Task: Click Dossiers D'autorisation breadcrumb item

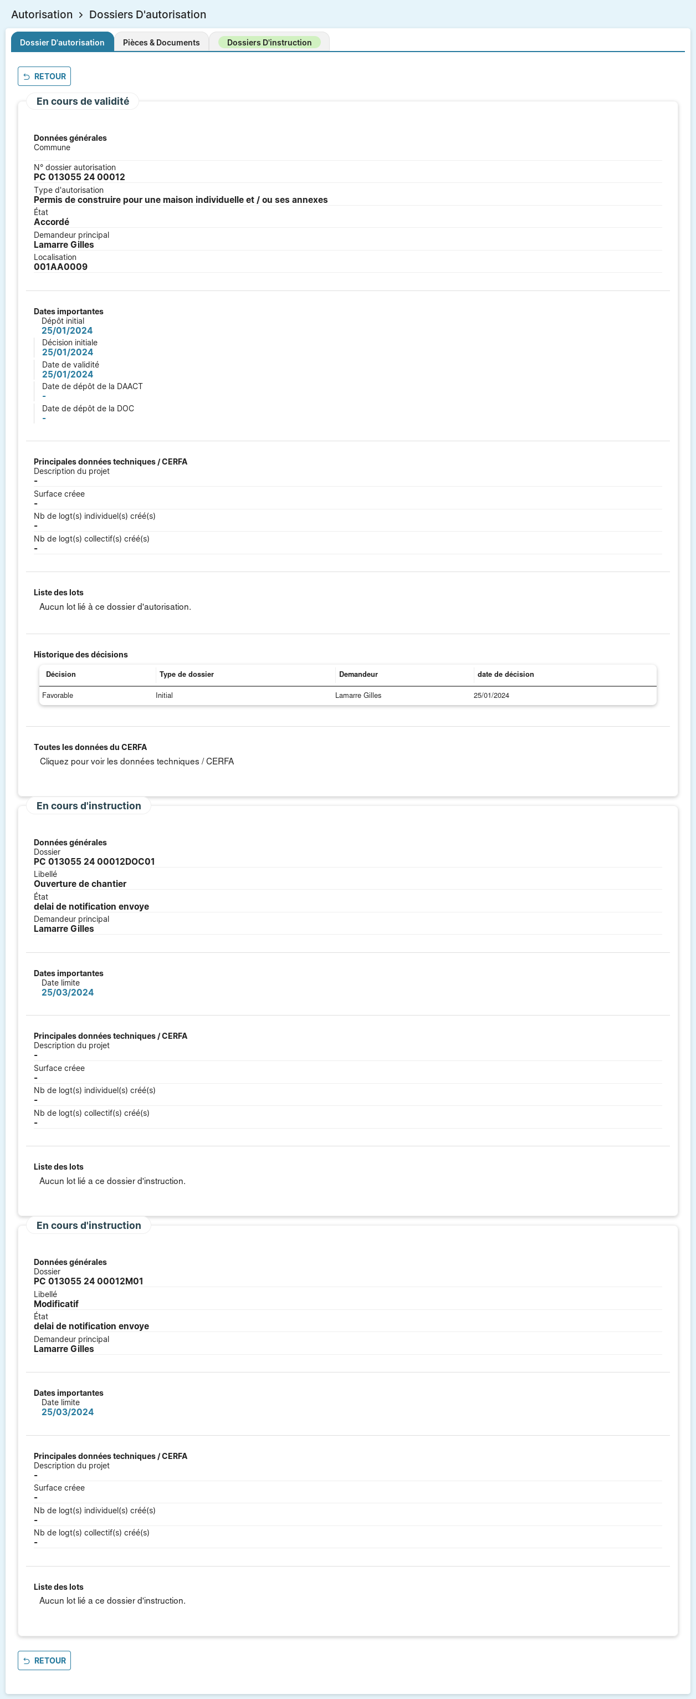Action: click(x=147, y=14)
